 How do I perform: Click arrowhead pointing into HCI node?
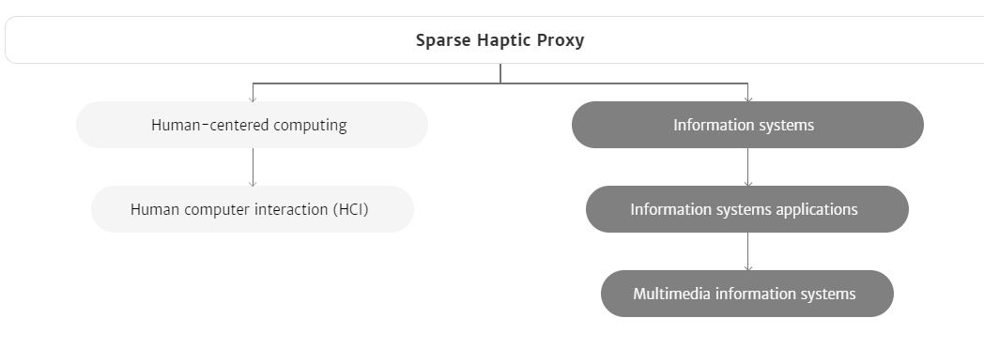[x=253, y=183]
